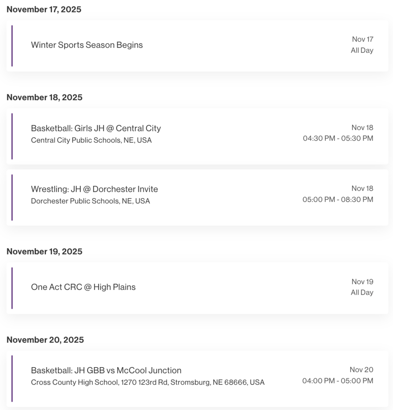Click the Central City Public Schools location

pos(91,141)
